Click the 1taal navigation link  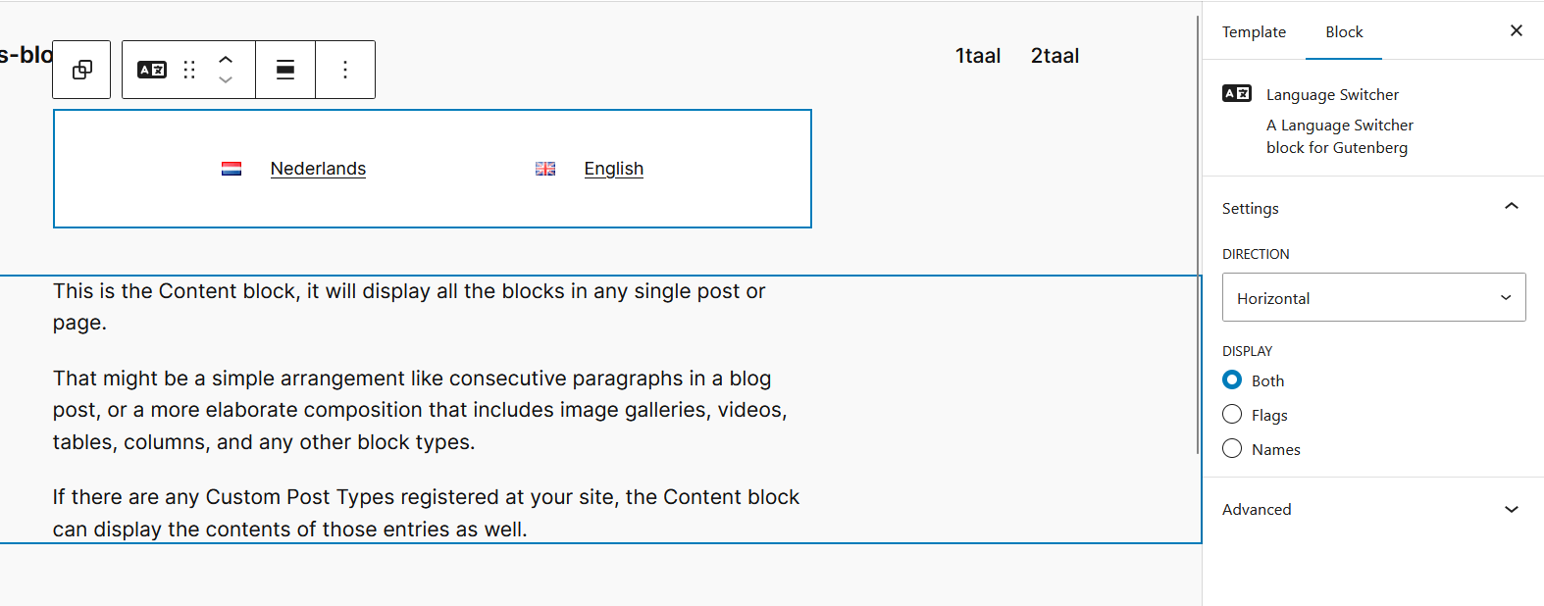[x=978, y=56]
